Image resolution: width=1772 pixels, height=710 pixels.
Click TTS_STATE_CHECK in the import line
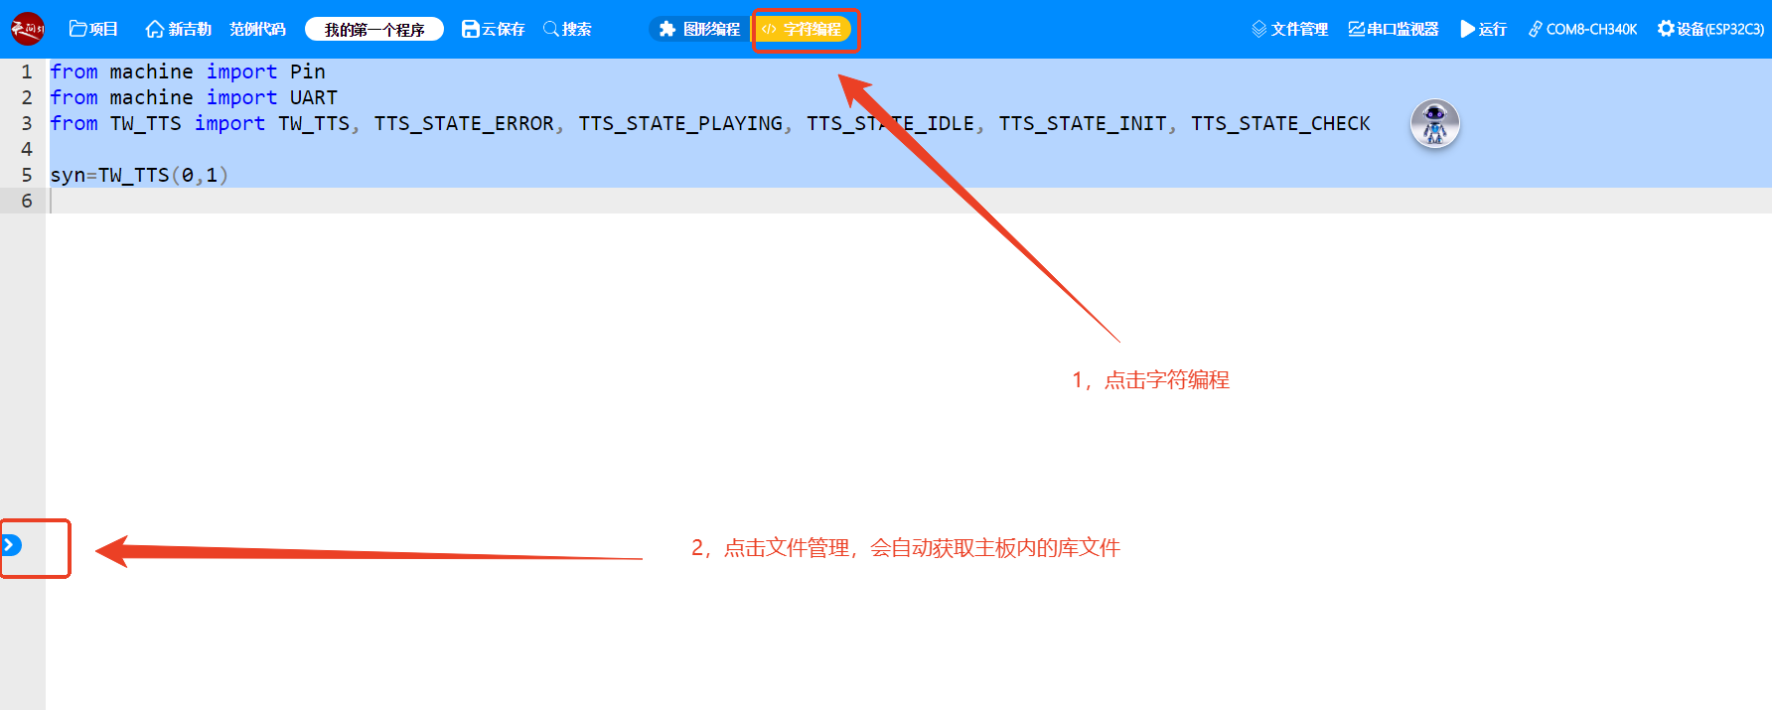(1280, 123)
